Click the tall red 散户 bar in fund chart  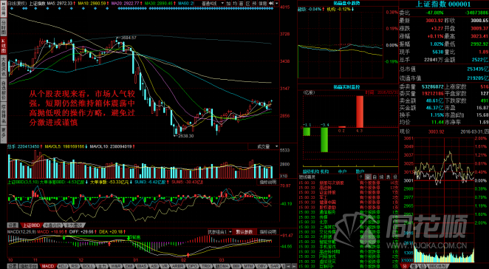359,112
